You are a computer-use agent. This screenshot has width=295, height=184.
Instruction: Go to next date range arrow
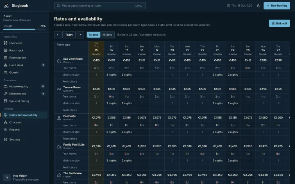80,35
